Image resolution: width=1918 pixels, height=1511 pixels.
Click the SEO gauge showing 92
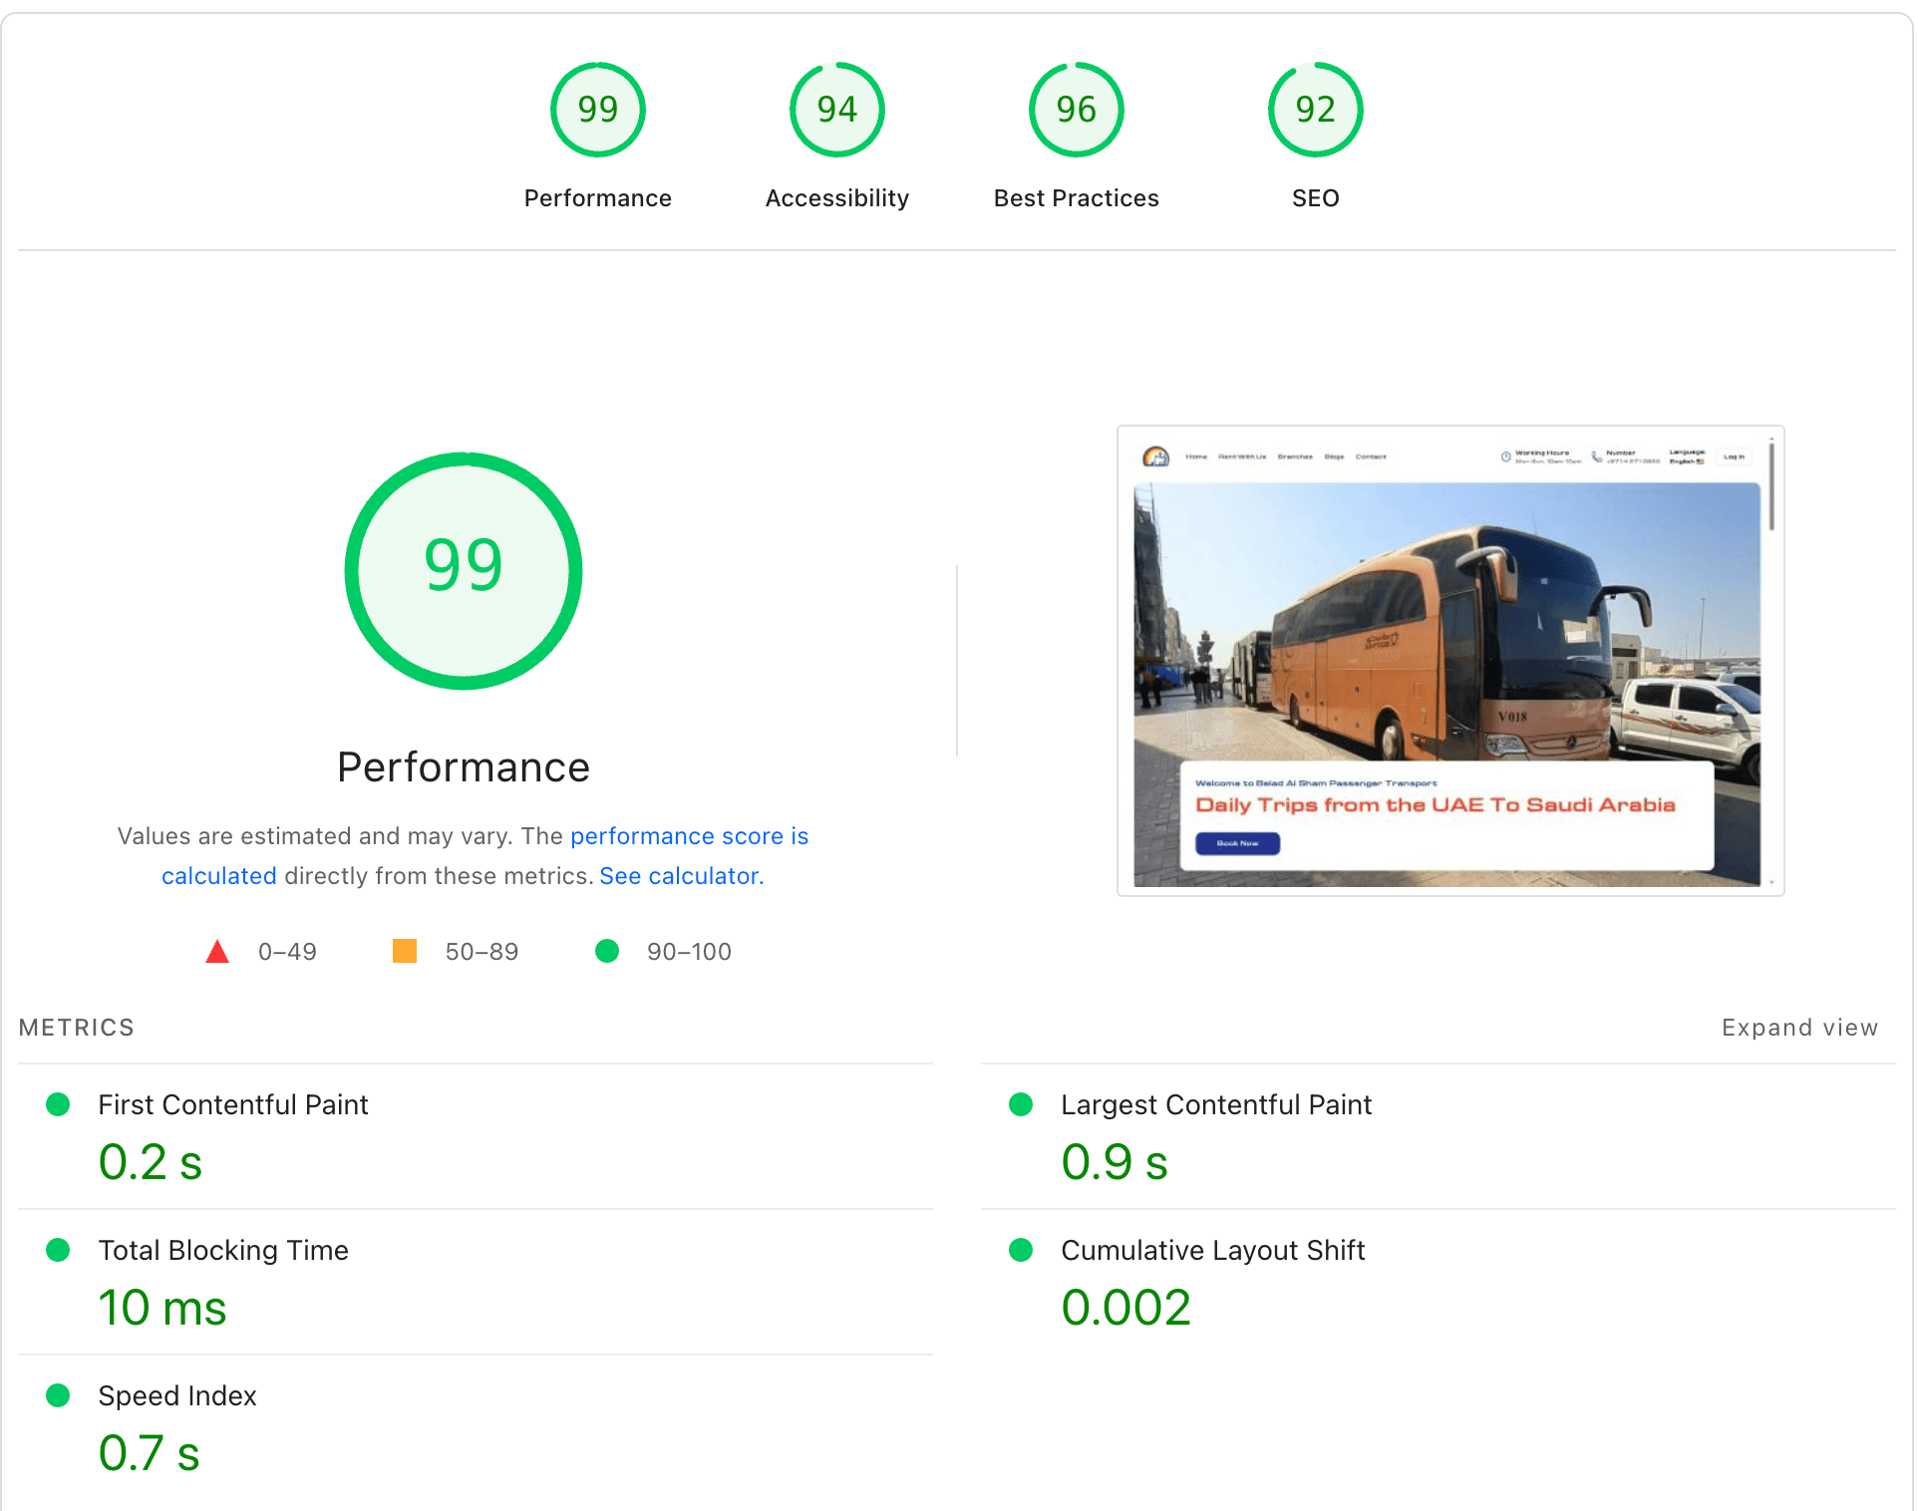tap(1315, 110)
